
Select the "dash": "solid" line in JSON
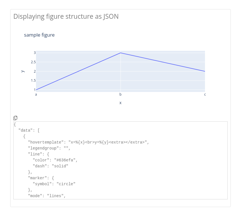(x=50, y=166)
